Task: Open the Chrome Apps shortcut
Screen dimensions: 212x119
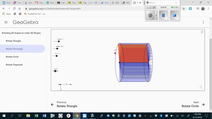Action: tap(7, 14)
